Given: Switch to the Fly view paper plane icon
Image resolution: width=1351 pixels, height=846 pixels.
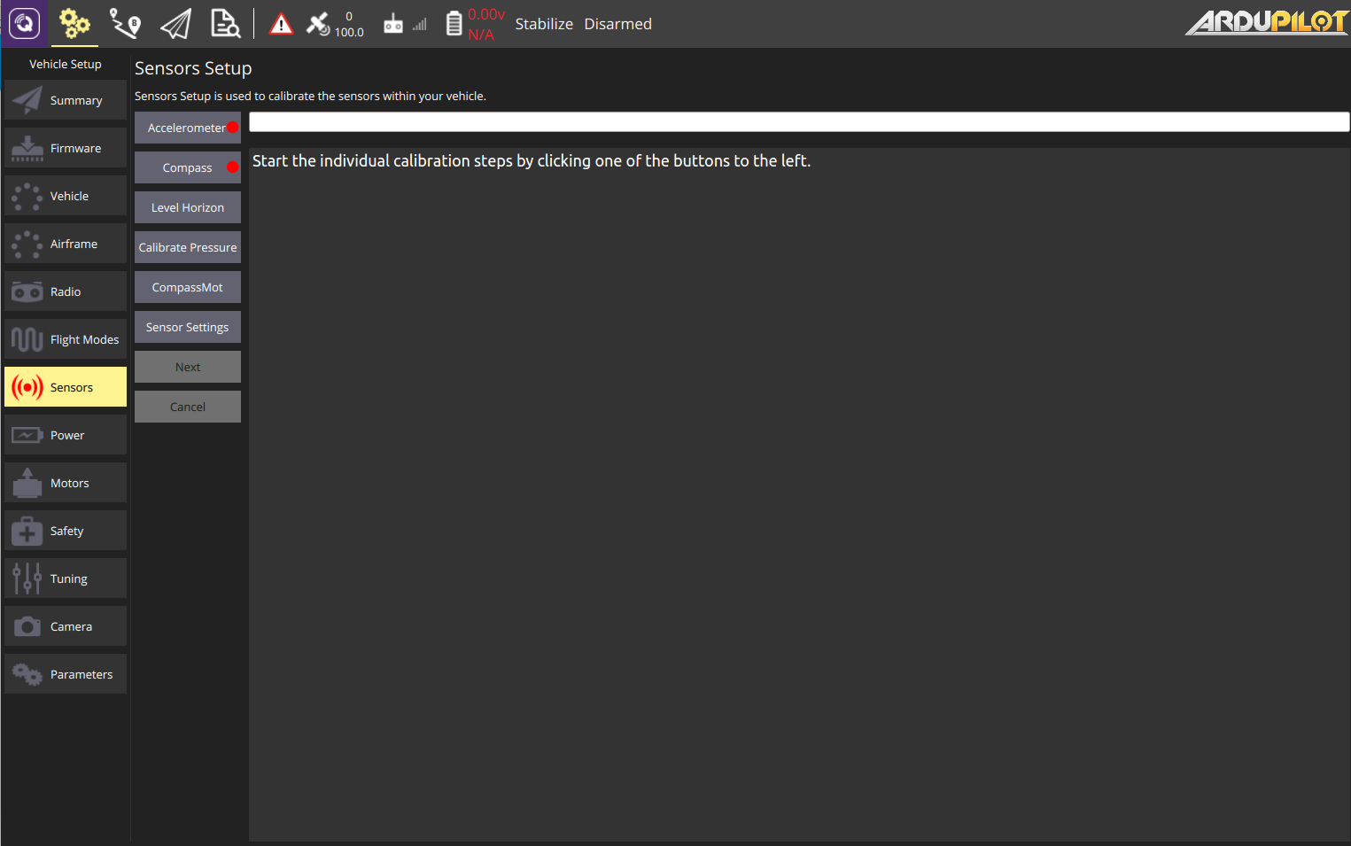Looking at the screenshot, I should (175, 24).
